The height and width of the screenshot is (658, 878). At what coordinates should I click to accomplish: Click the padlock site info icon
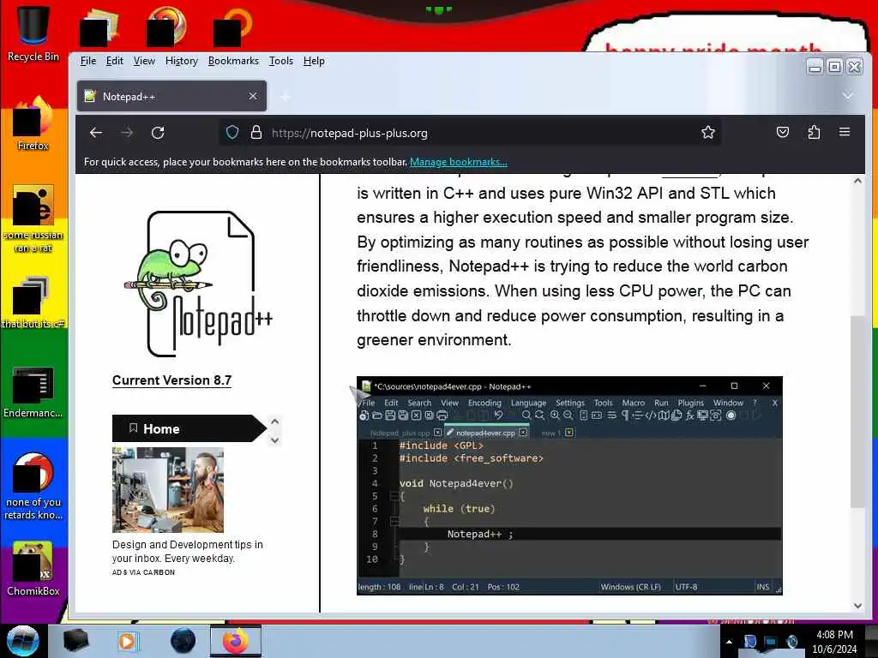(x=256, y=133)
